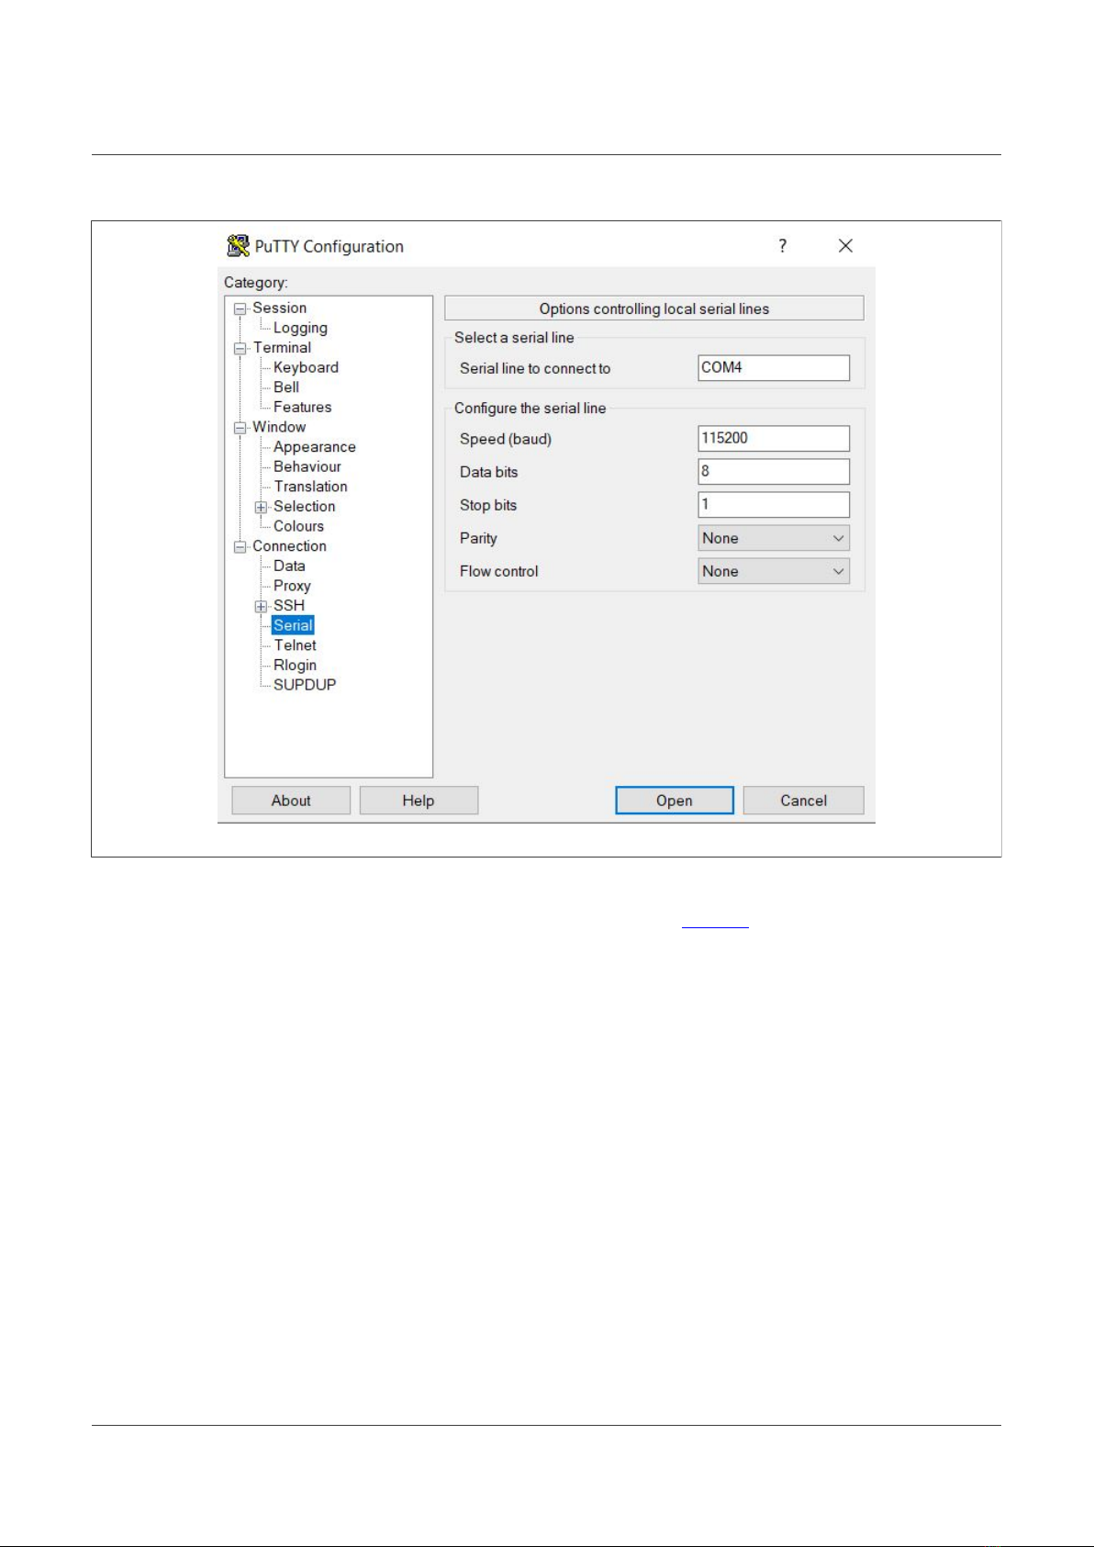Collapse the Session tree node

pos(240,308)
